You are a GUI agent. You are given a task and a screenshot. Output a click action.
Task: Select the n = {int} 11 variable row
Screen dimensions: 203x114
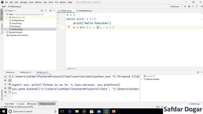pyautogui.click(x=149, y=76)
